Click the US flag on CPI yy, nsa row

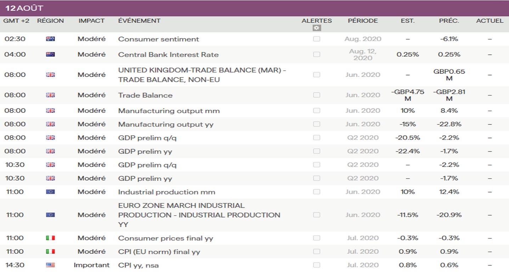50,265
